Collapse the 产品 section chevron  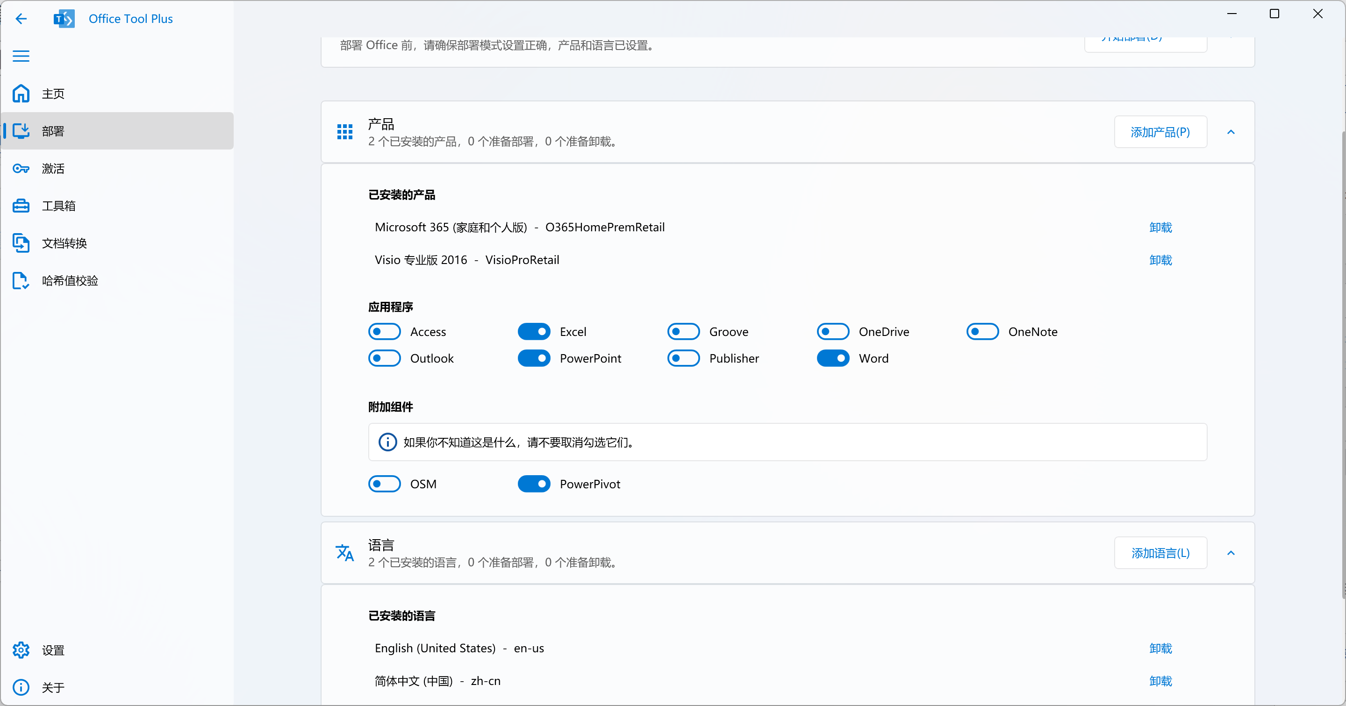[1231, 132]
